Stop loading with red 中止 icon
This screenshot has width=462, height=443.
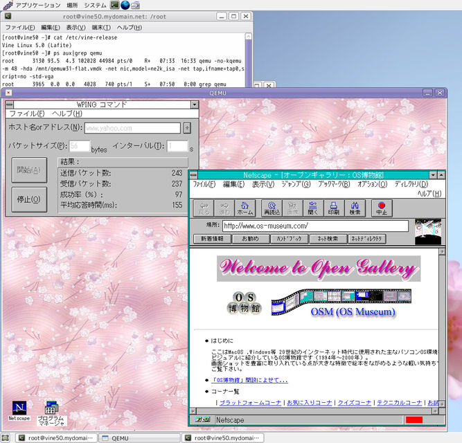pos(382,208)
